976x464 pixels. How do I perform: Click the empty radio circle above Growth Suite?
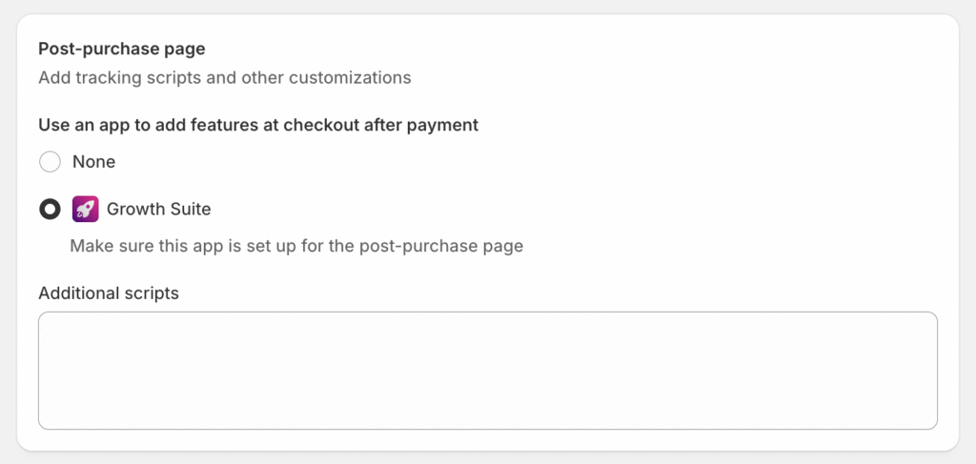pos(50,162)
